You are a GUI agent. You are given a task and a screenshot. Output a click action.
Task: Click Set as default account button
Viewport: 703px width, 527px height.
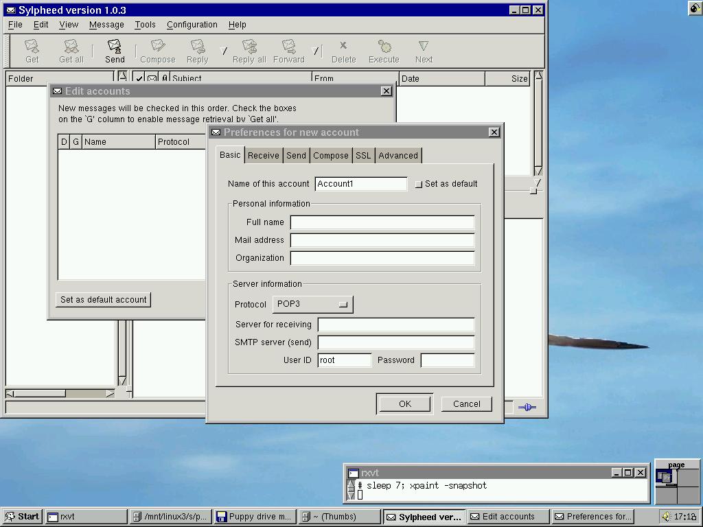103,299
